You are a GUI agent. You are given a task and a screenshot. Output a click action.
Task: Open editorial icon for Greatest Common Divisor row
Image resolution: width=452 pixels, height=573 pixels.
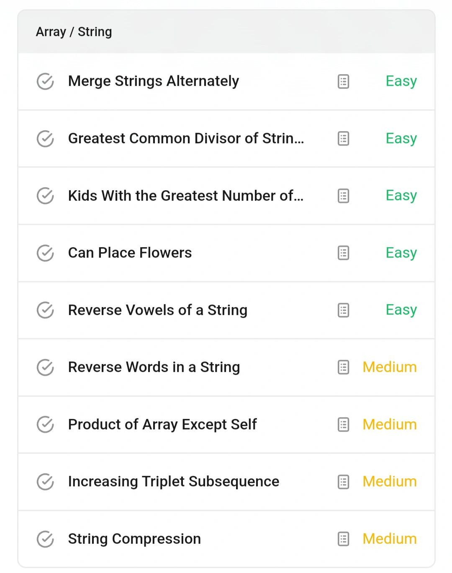click(343, 139)
